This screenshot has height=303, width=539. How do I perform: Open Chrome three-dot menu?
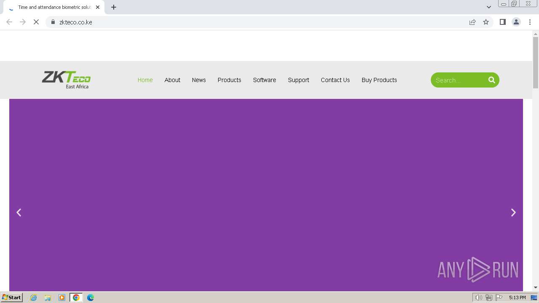point(530,22)
